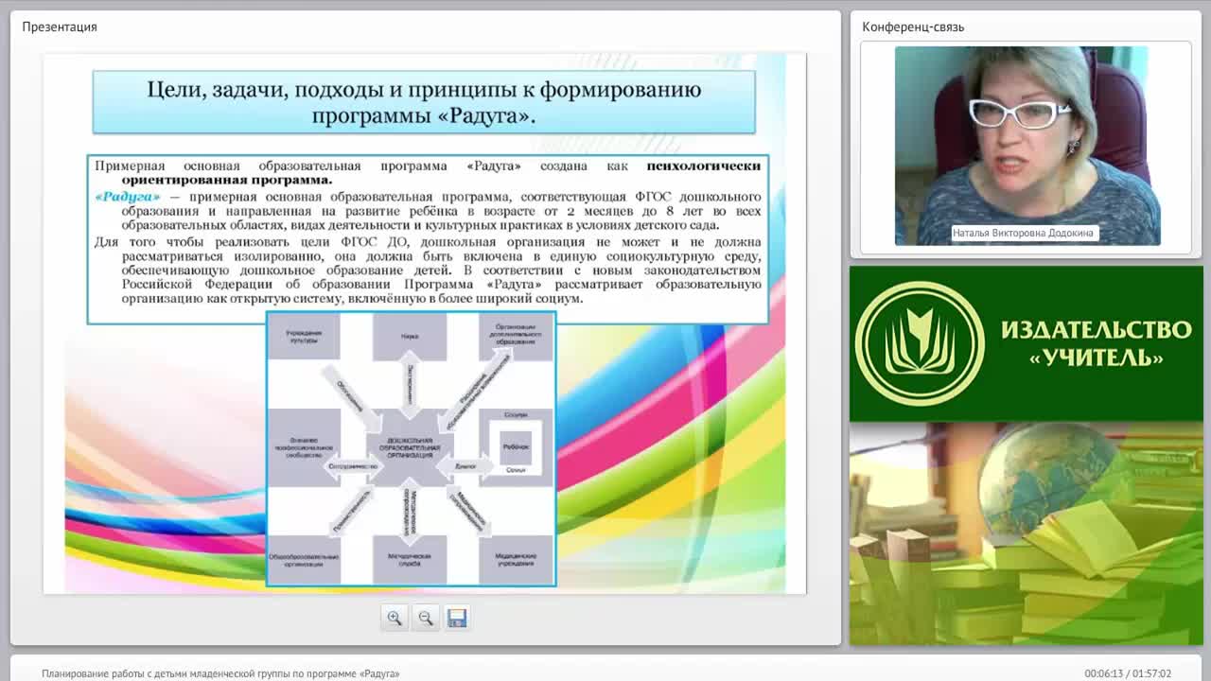The height and width of the screenshot is (681, 1211).
Task: Zoom out of the presentation slide
Action: click(426, 618)
